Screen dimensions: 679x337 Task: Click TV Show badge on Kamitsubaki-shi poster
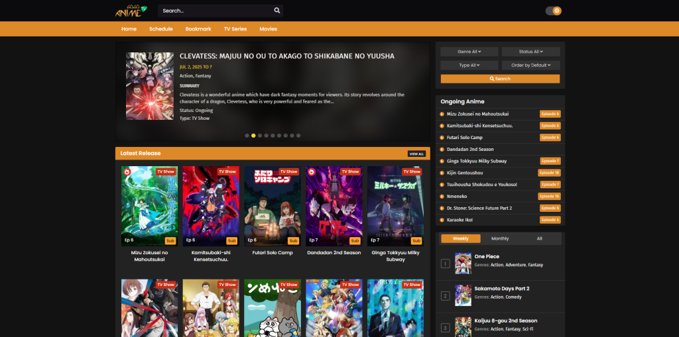227,171
